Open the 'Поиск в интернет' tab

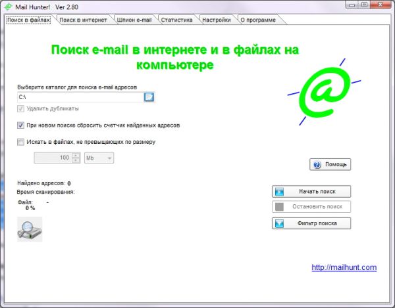tap(83, 20)
